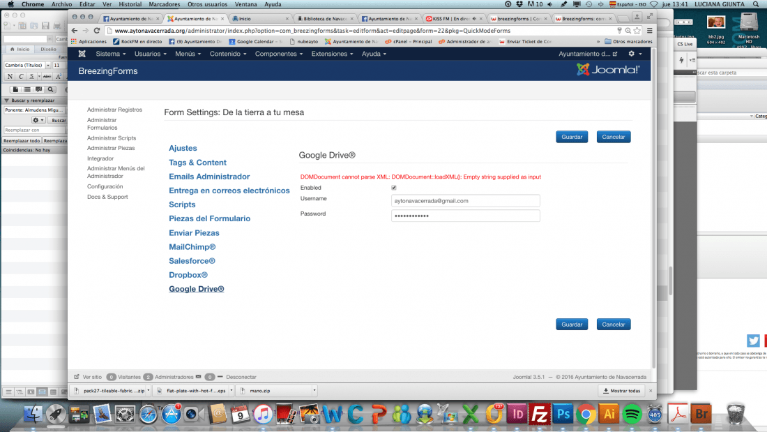Open Spotify from the dock
Screen dimensions: 767x432
pos(632,415)
